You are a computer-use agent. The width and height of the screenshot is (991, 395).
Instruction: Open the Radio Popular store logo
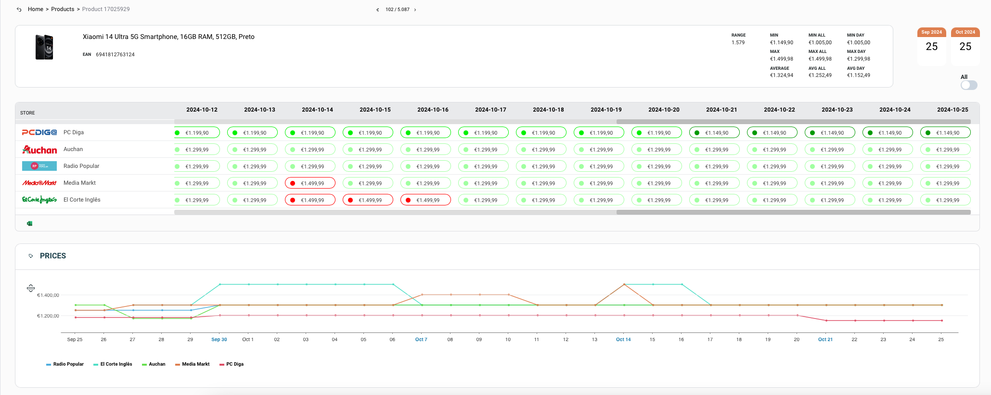pos(39,166)
